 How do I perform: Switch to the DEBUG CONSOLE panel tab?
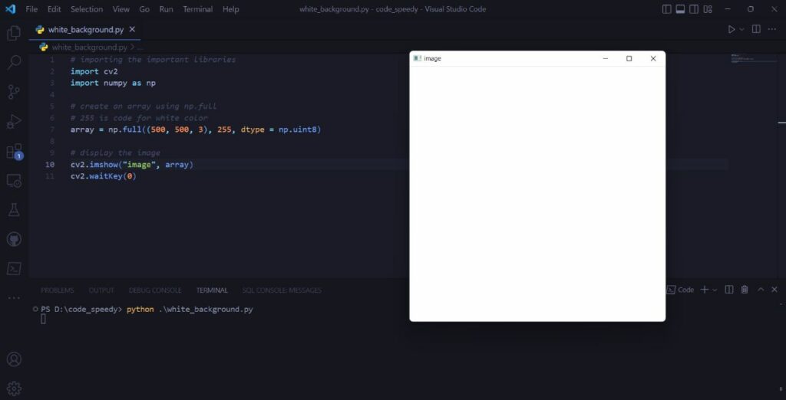pyautogui.click(x=155, y=290)
